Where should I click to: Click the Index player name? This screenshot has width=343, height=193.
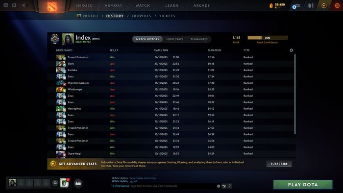pos(83,38)
